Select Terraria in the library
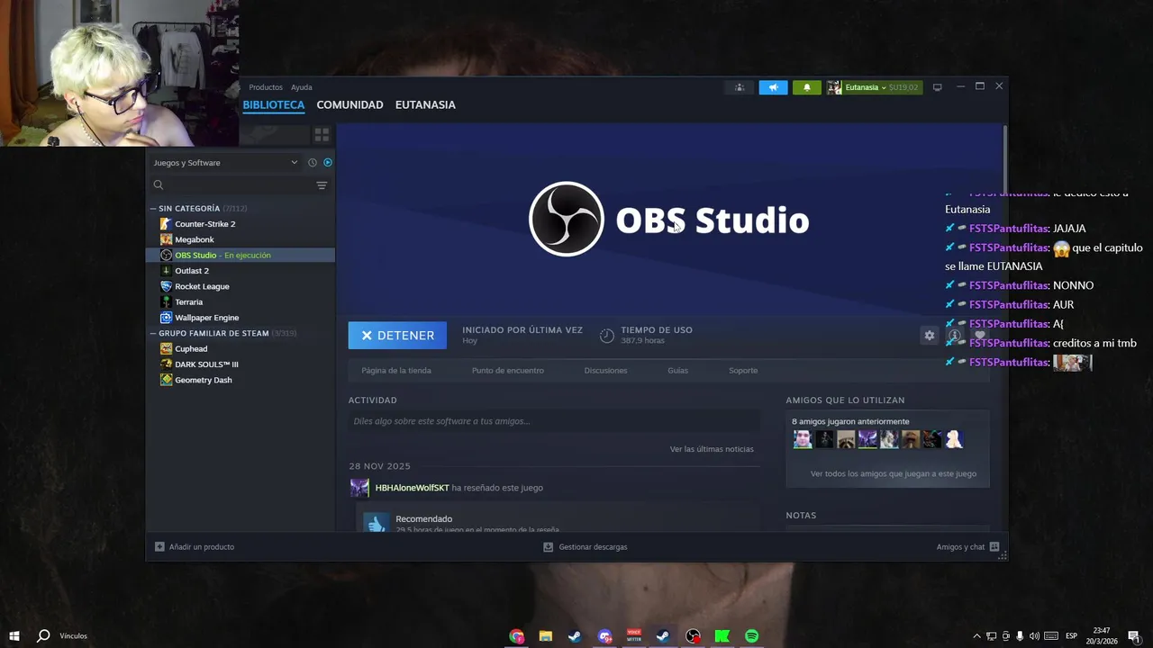Screen dimensions: 1153x648 pyautogui.click(x=241, y=302)
